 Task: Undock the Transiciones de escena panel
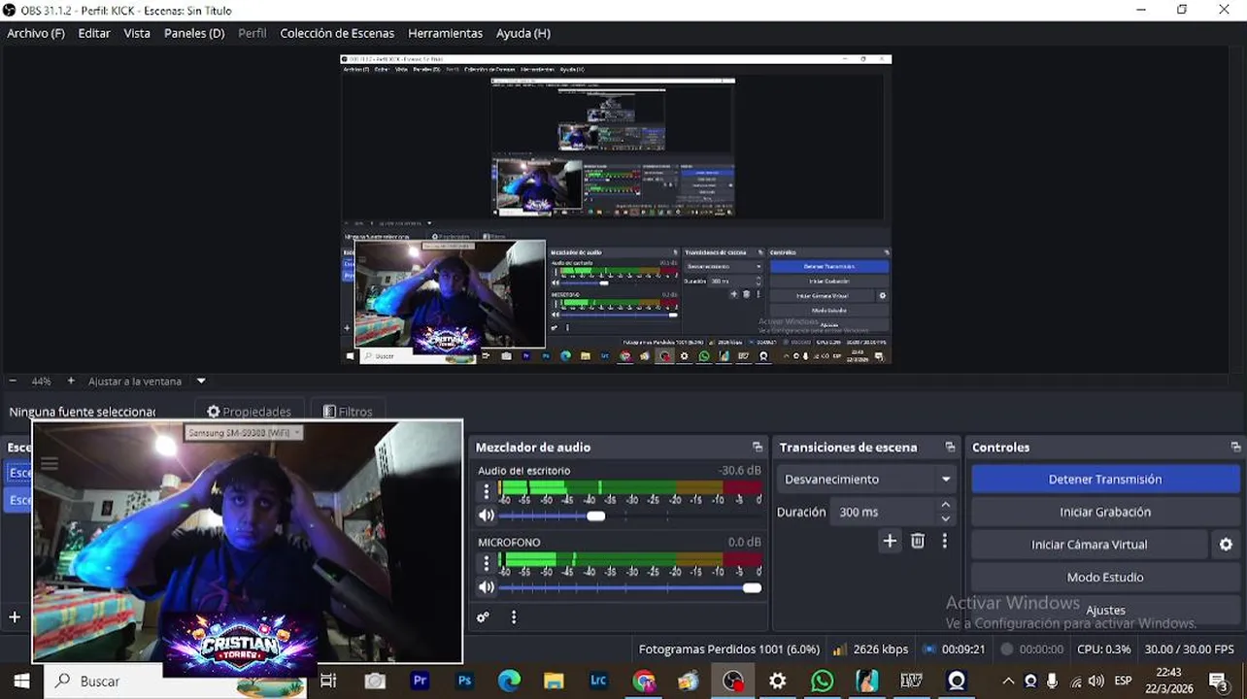pos(950,448)
